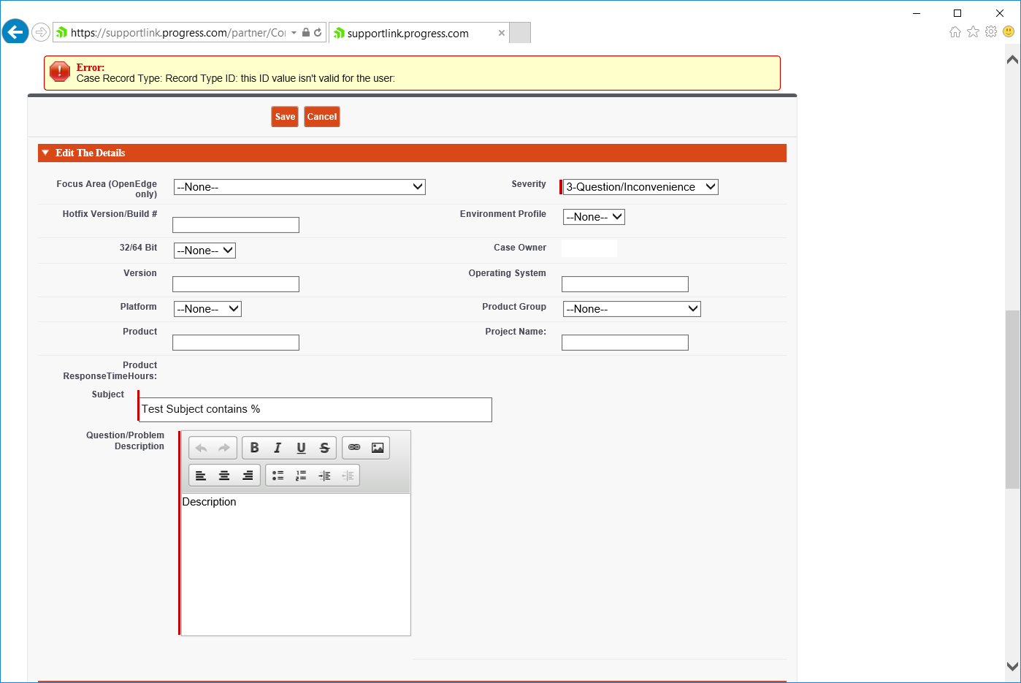Toggle Strikethrough formatting in editor
The width and height of the screenshot is (1021, 683).
click(x=324, y=448)
